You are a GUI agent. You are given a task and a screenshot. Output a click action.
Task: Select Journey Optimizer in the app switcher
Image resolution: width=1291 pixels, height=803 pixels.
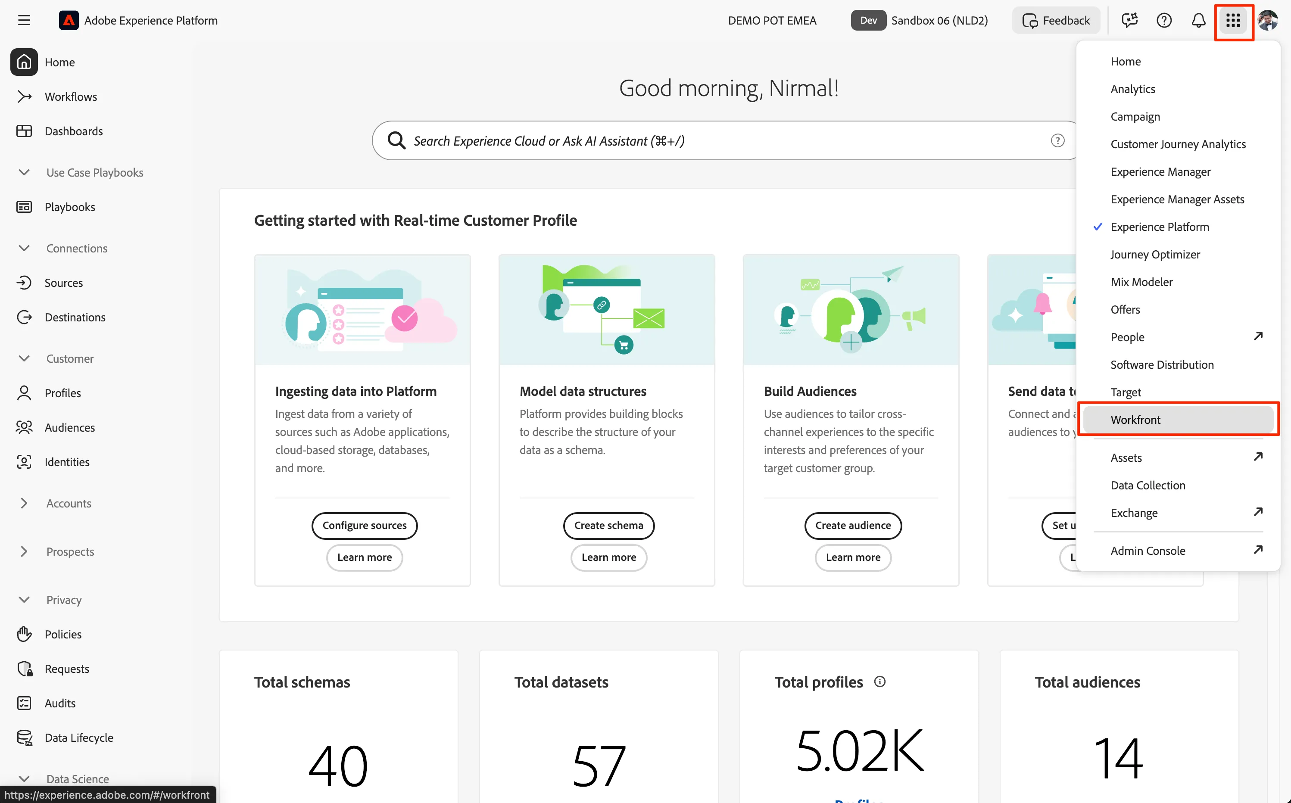pyautogui.click(x=1178, y=255)
